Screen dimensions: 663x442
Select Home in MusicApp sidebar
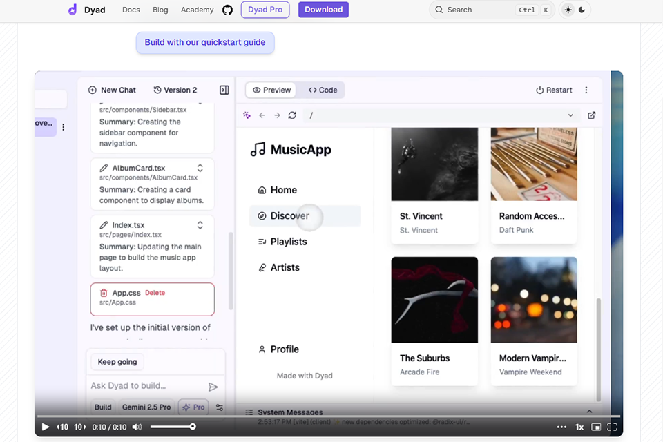[x=305, y=190]
